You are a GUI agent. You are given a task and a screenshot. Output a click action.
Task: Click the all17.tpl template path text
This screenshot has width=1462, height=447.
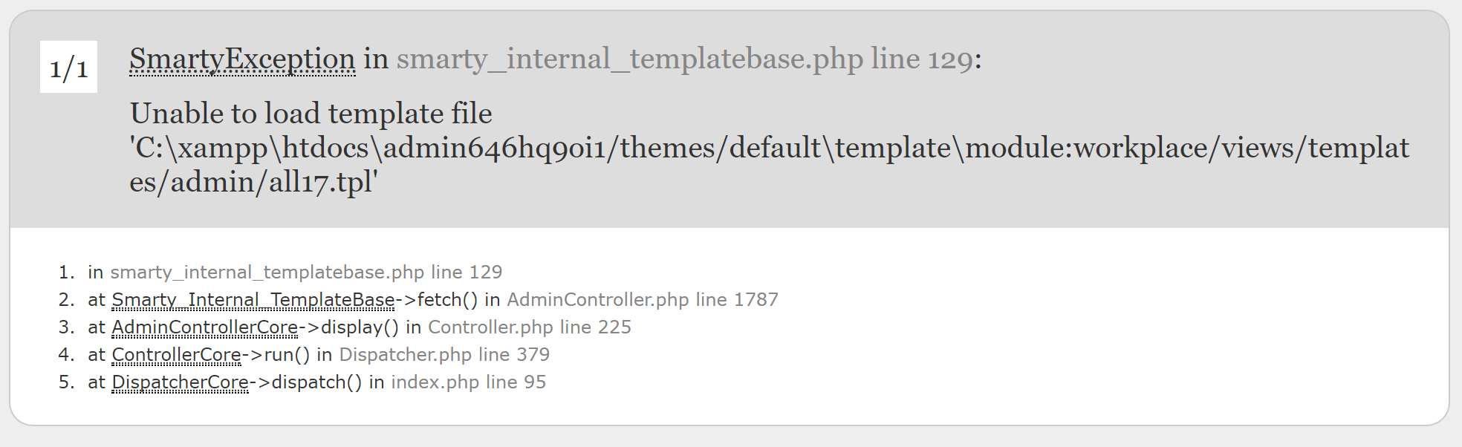pos(769,165)
